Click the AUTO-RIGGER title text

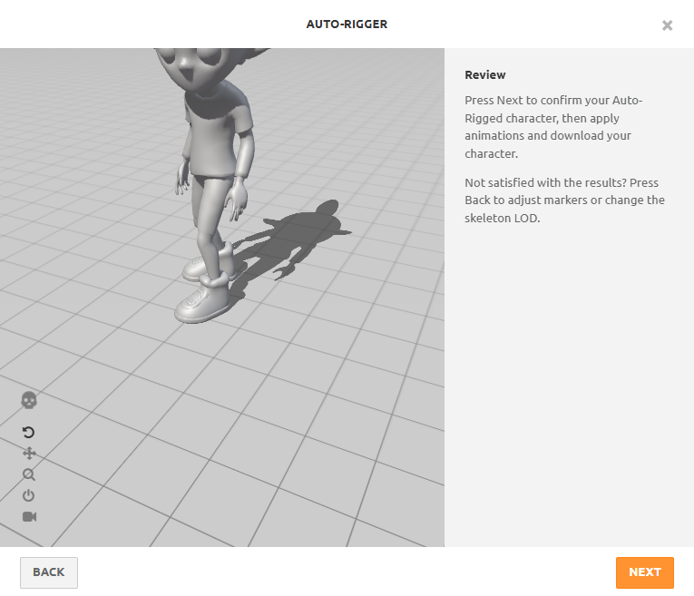(x=347, y=24)
